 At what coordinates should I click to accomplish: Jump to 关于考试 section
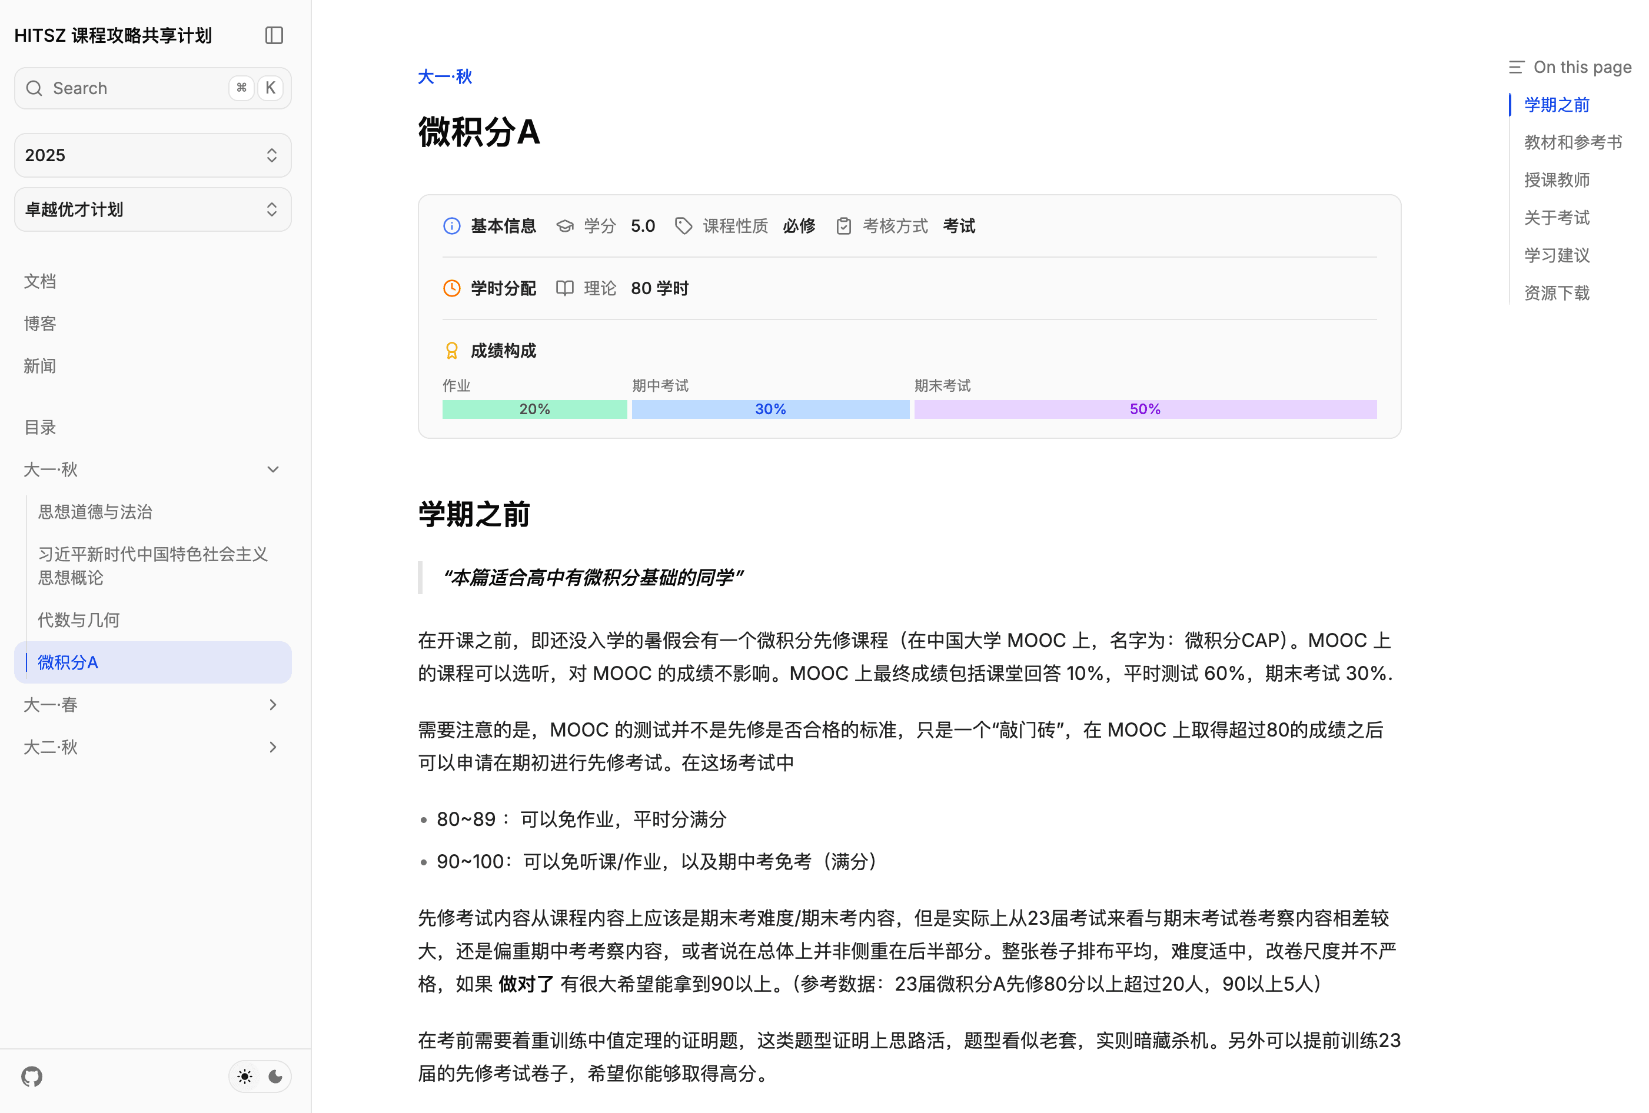[1557, 218]
